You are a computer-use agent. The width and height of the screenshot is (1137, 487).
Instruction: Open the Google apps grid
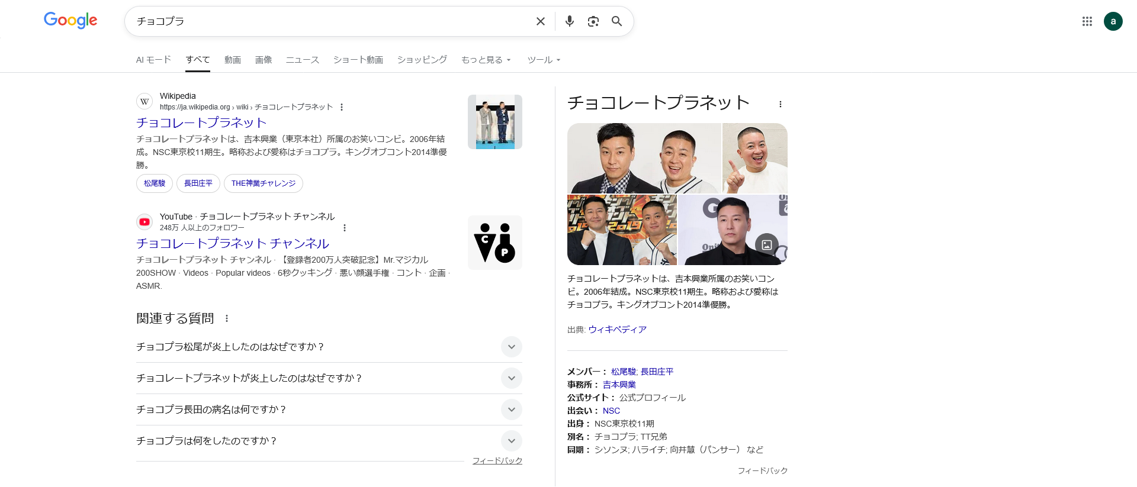(1087, 21)
